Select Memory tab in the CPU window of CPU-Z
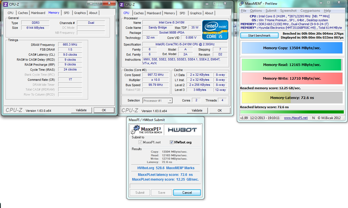348x208 pixels. [170, 13]
